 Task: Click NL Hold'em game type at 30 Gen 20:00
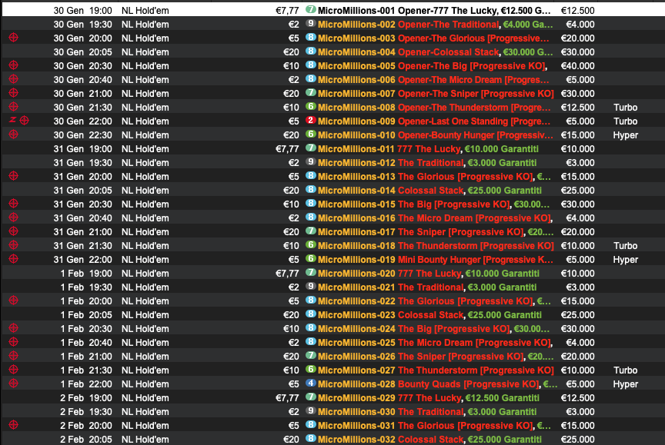[145, 38]
